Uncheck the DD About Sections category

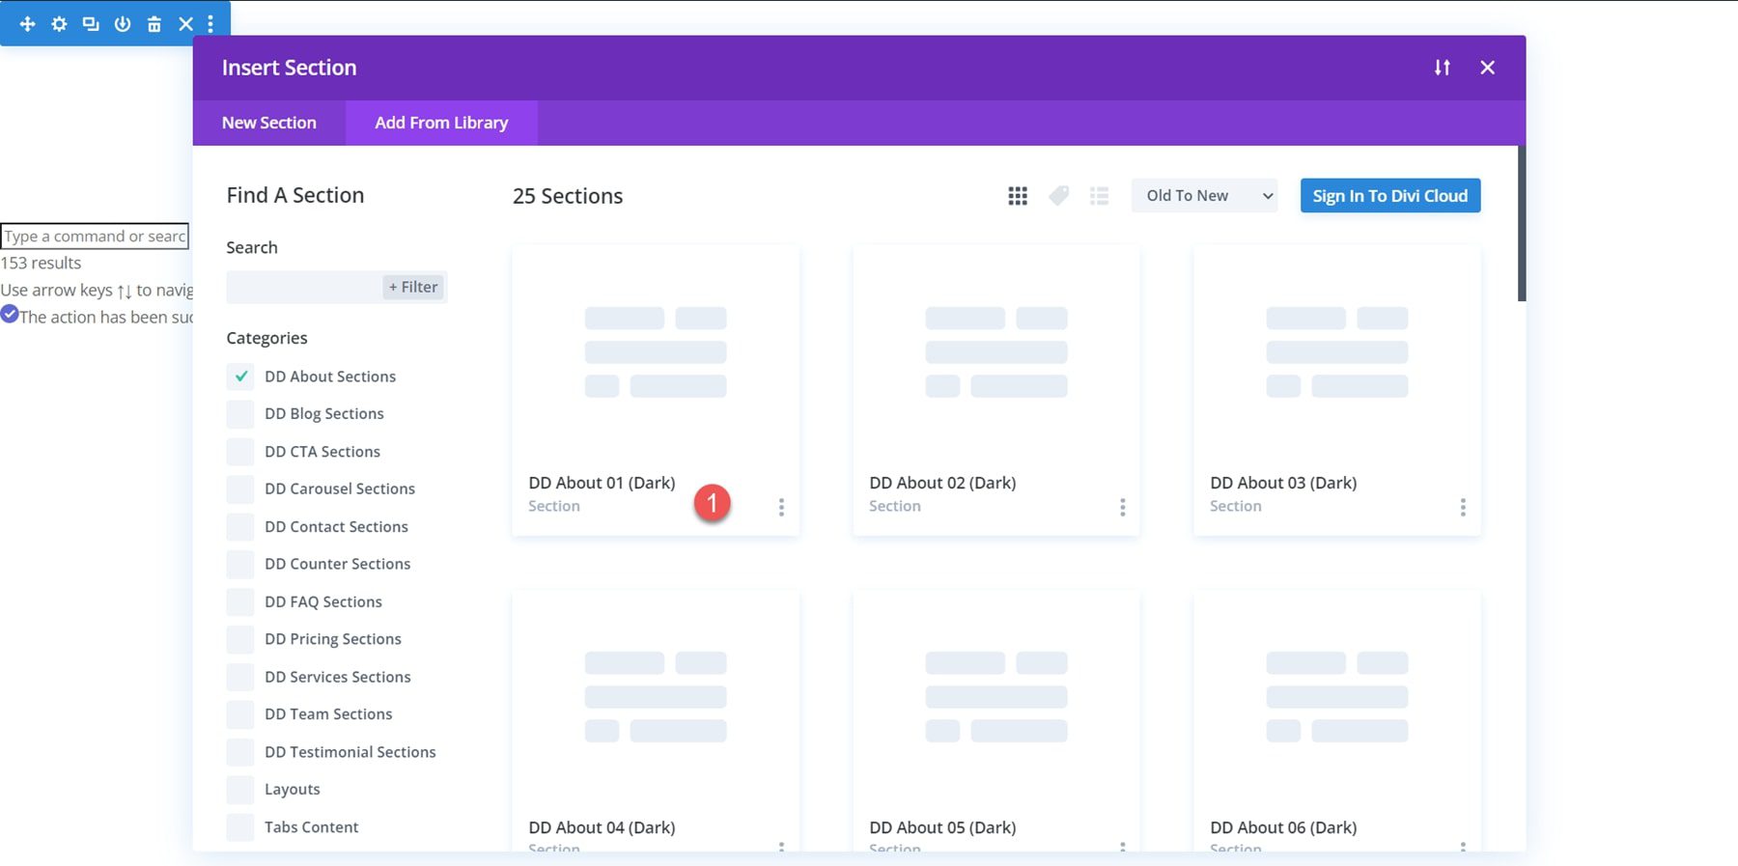pos(240,377)
